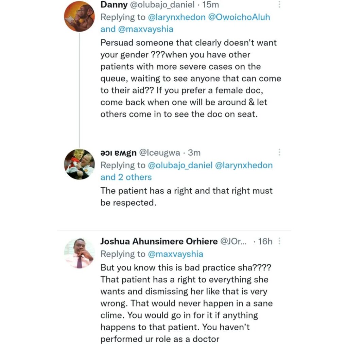The image size is (348, 348).
Task: Open more options on Danny's tweet
Action: [x=279, y=4]
